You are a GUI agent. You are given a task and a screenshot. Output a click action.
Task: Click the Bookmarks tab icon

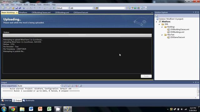(x=24, y=100)
